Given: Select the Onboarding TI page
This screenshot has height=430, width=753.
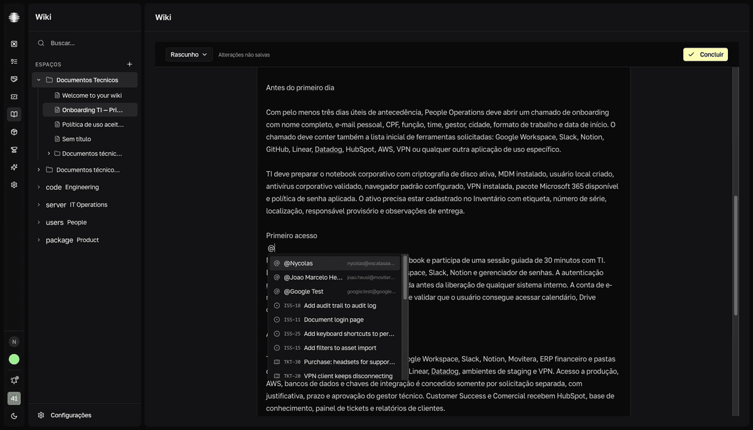Looking at the screenshot, I should click(90, 110).
